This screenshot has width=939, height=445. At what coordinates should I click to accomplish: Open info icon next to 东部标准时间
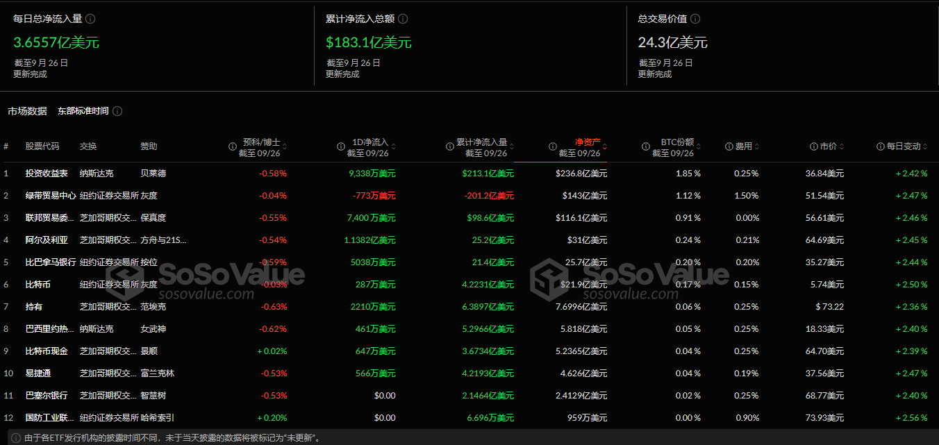[x=117, y=111]
